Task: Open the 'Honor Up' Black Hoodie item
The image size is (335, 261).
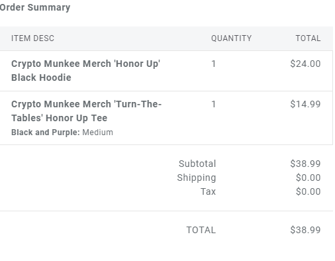Action: [x=85, y=71]
